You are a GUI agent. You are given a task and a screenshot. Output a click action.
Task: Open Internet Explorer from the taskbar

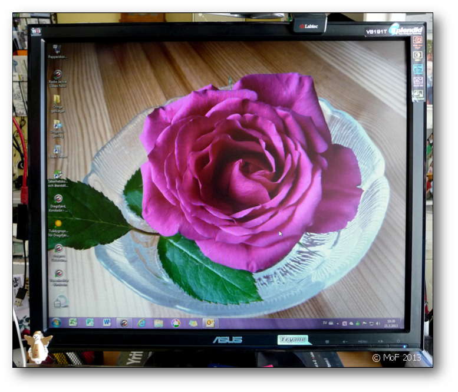[x=141, y=322]
